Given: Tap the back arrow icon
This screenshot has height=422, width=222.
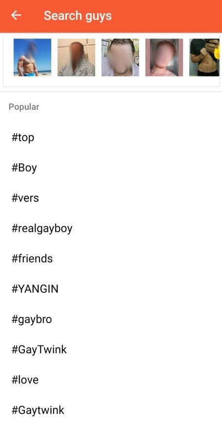Looking at the screenshot, I should pos(16,16).
